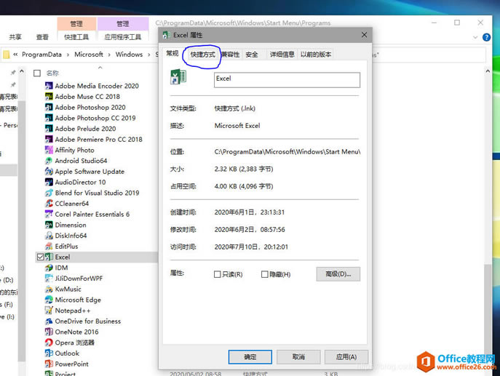Click the IDM shortcut icon

point(49,268)
